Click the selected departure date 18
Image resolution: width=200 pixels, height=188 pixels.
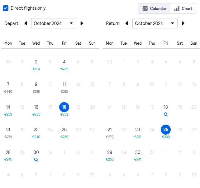(64, 107)
